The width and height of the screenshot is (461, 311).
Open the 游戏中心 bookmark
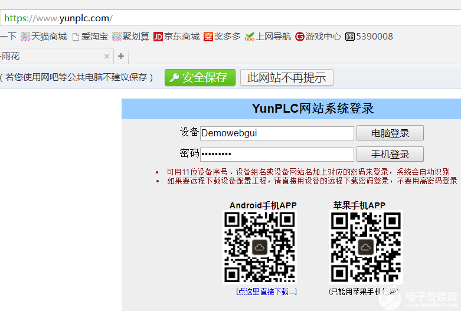[x=318, y=37]
